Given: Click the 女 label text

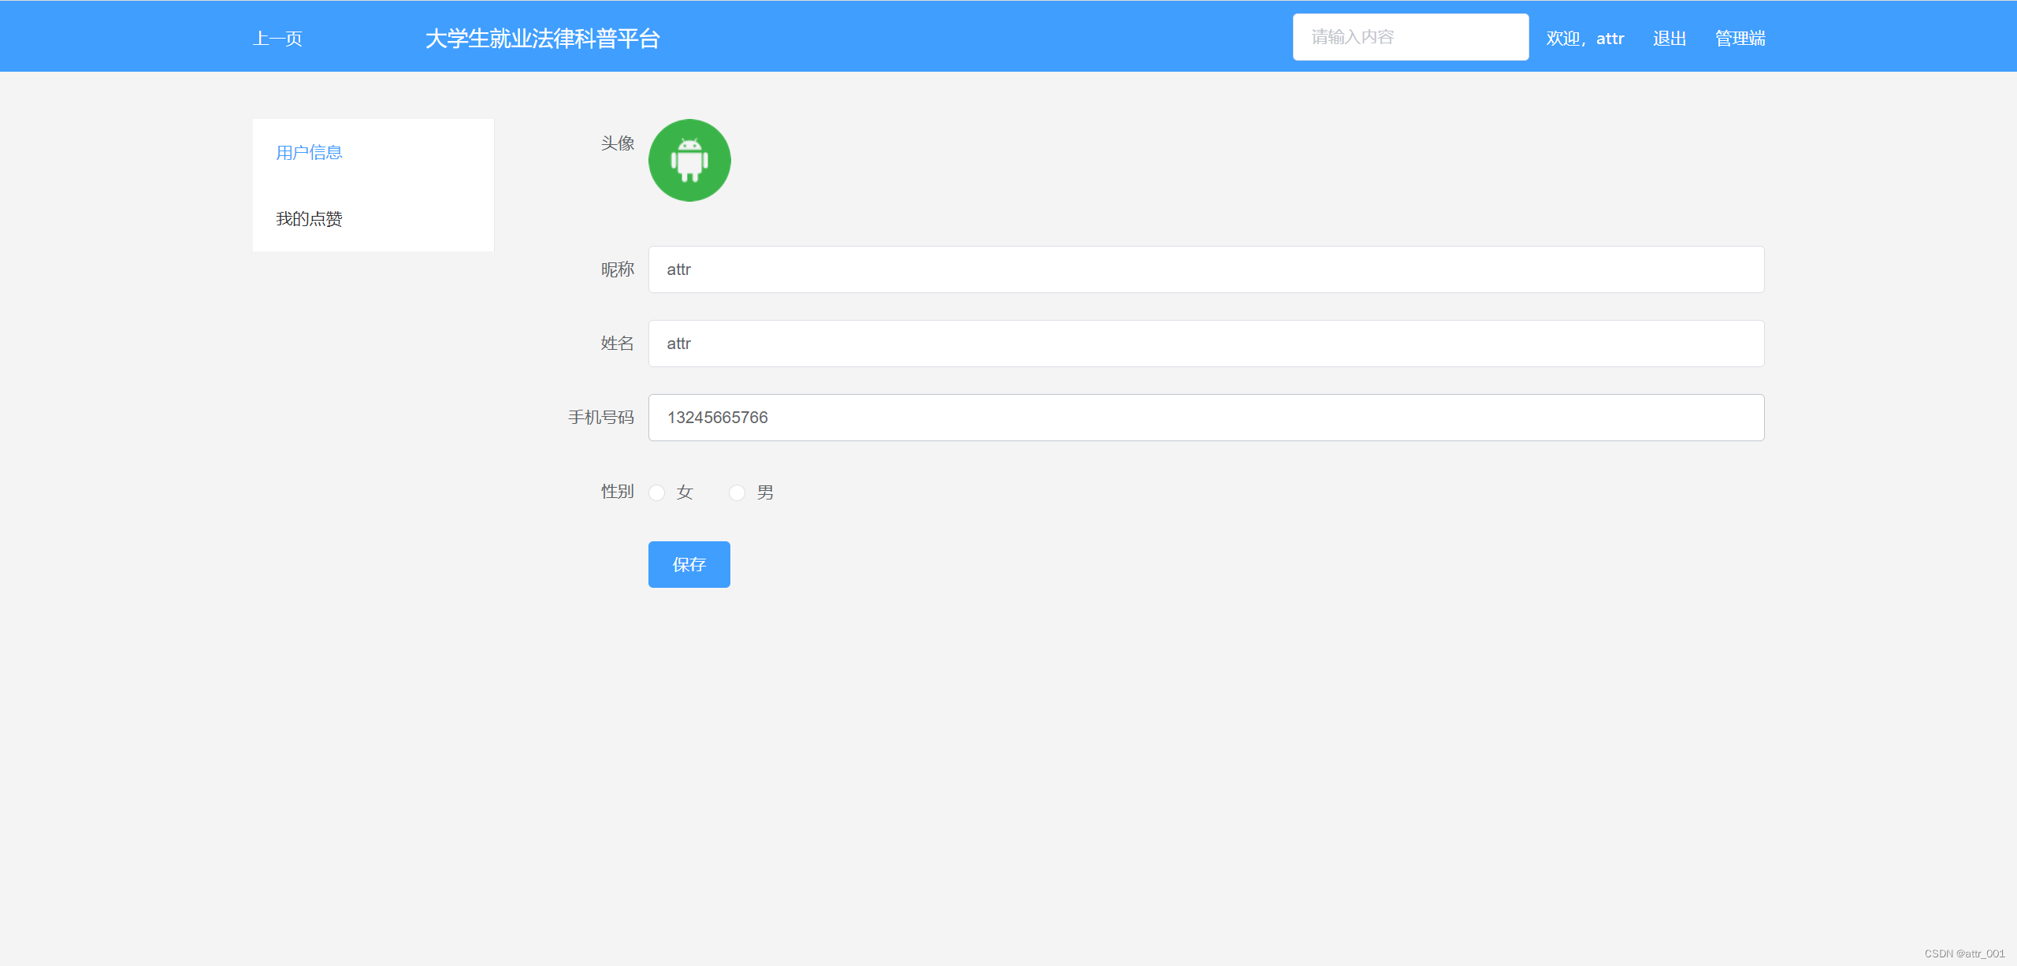Looking at the screenshot, I should point(685,492).
